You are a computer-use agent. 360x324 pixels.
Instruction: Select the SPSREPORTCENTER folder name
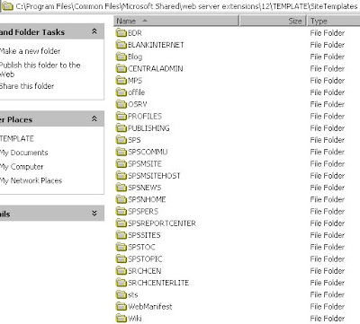162,223
